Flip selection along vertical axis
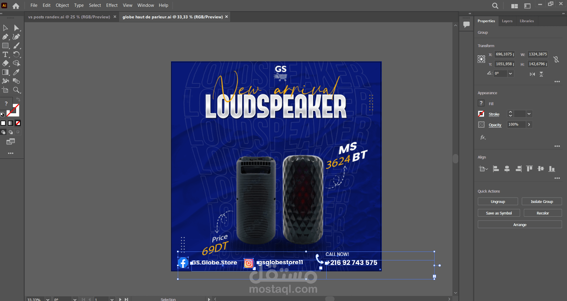 tap(541, 74)
